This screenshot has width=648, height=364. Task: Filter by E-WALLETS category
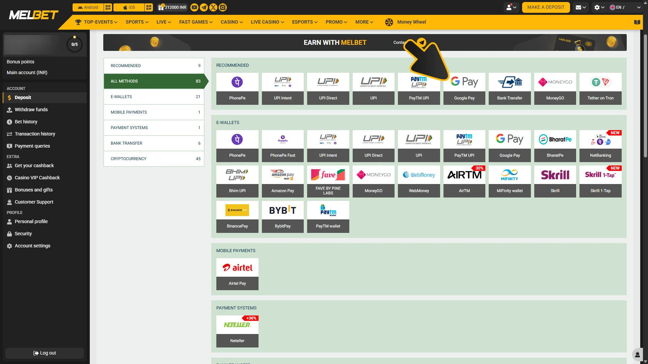click(154, 97)
